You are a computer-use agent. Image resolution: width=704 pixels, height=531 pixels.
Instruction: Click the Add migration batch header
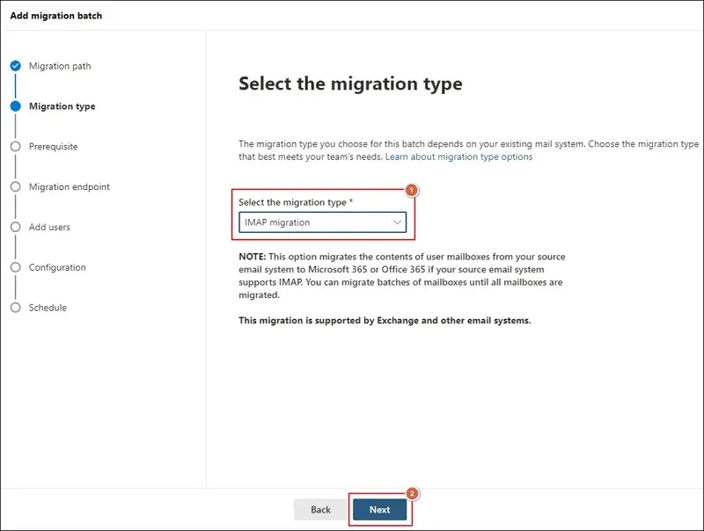(x=58, y=15)
